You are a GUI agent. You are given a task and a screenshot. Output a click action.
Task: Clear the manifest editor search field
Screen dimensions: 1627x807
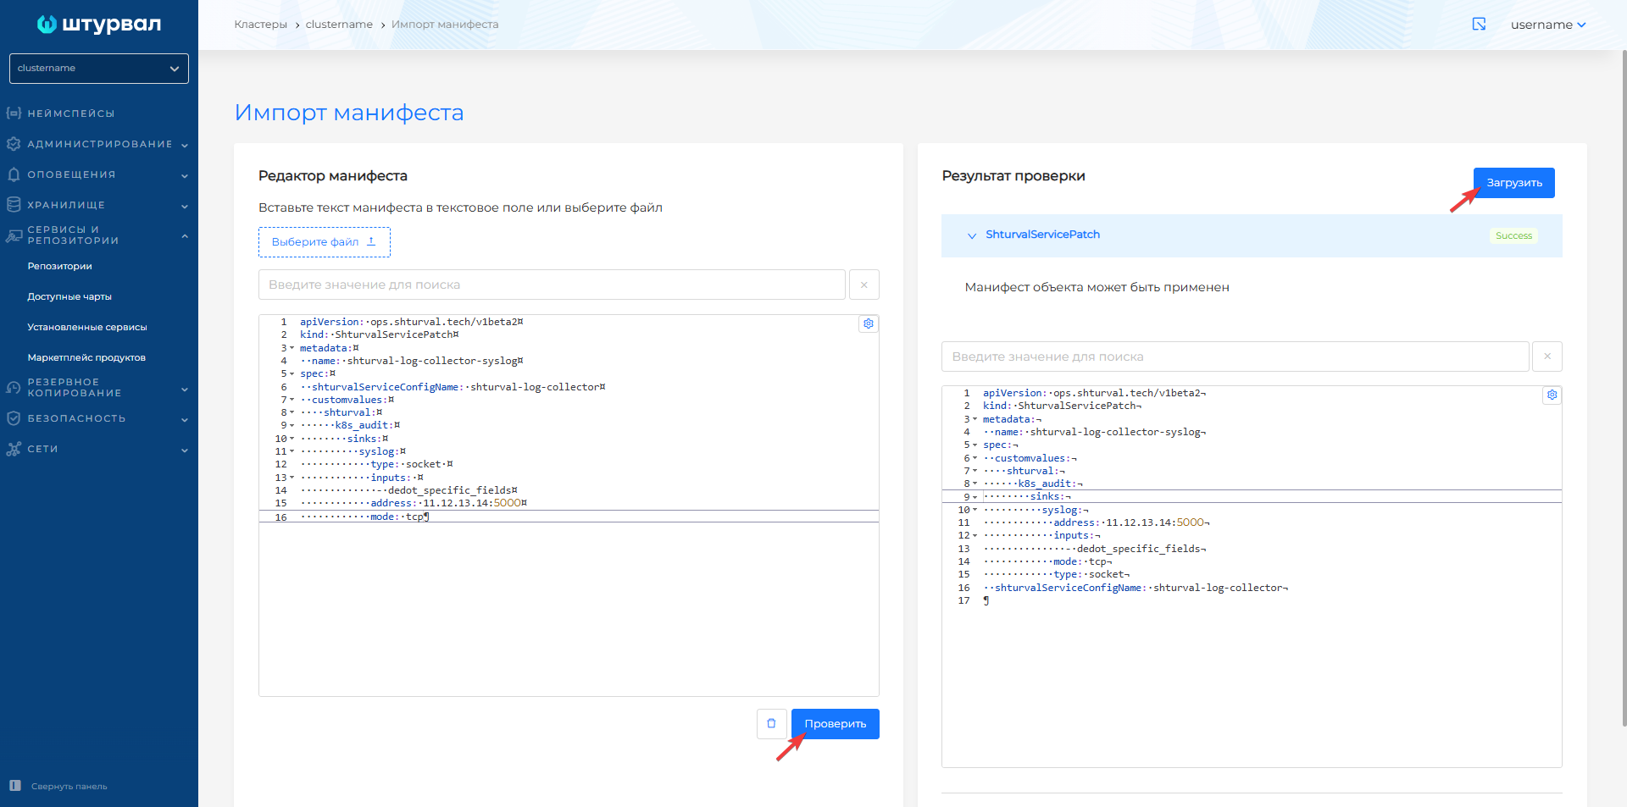(x=863, y=285)
